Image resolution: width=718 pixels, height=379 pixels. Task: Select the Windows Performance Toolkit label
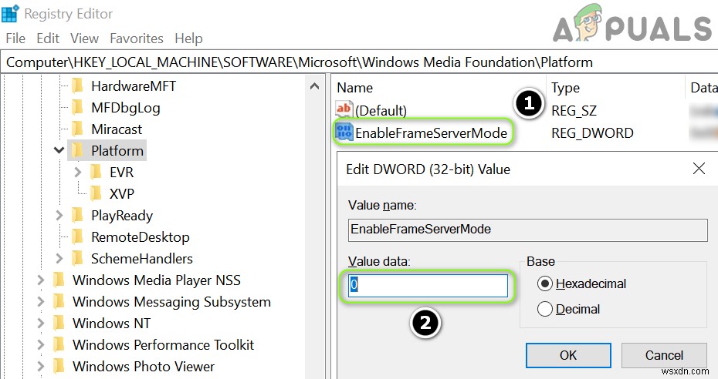pyautogui.click(x=163, y=345)
